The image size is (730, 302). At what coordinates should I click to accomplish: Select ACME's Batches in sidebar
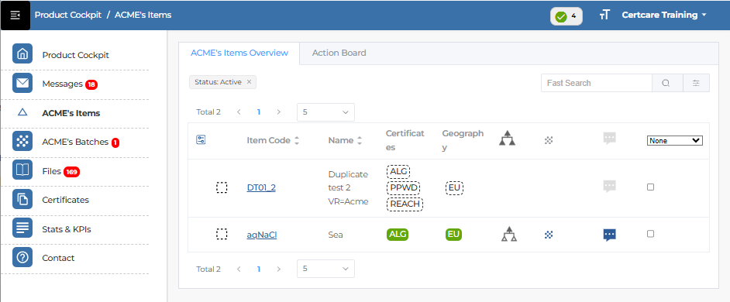75,142
